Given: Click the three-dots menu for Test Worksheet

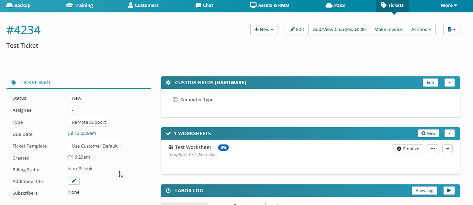Looking at the screenshot, I should (x=432, y=149).
